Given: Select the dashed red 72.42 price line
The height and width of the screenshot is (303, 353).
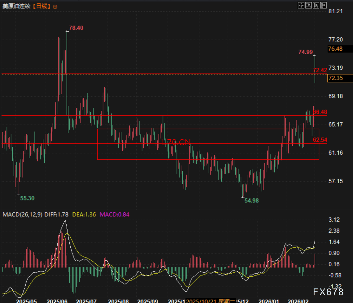Looking at the screenshot, I should [155, 74].
